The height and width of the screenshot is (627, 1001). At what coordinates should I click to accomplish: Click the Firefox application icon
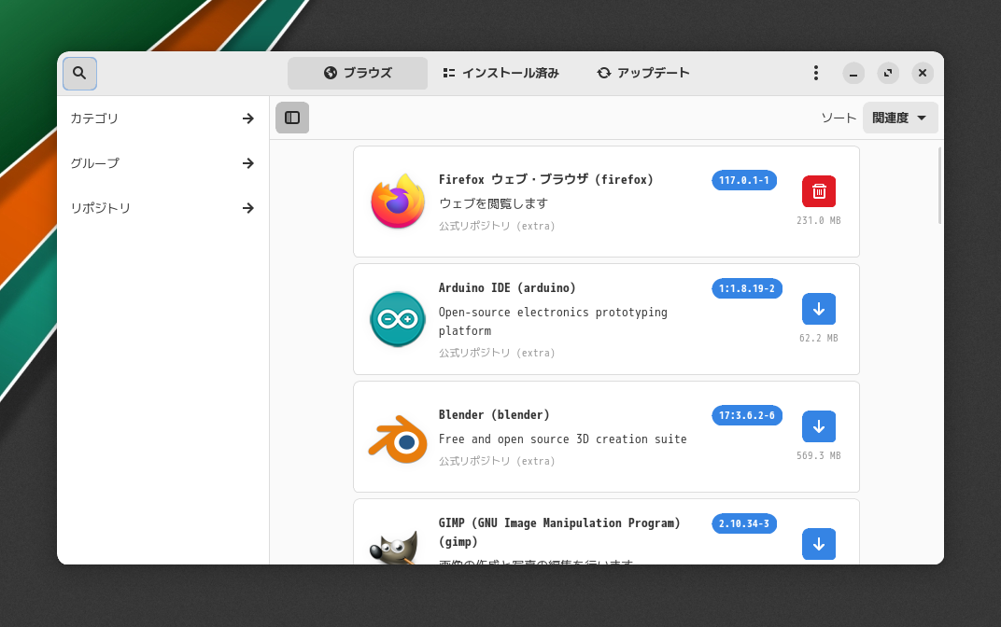click(x=398, y=202)
